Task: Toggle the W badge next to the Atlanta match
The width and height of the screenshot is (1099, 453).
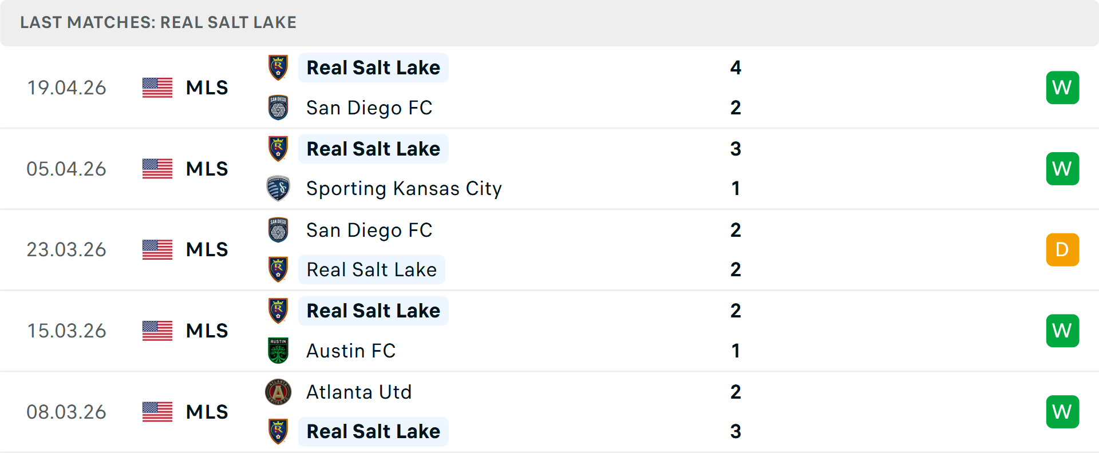Action: pos(1062,412)
